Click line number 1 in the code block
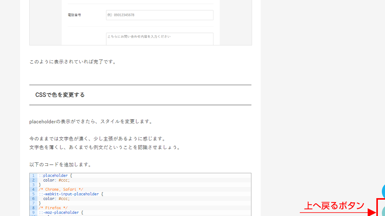 (33, 175)
